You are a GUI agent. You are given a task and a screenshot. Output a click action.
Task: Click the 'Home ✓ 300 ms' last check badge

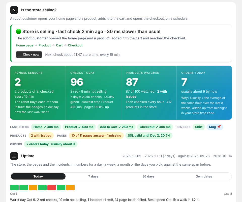click(46, 127)
